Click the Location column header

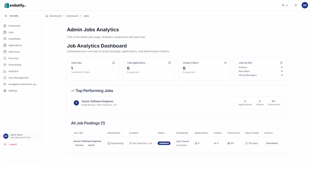[134, 133]
